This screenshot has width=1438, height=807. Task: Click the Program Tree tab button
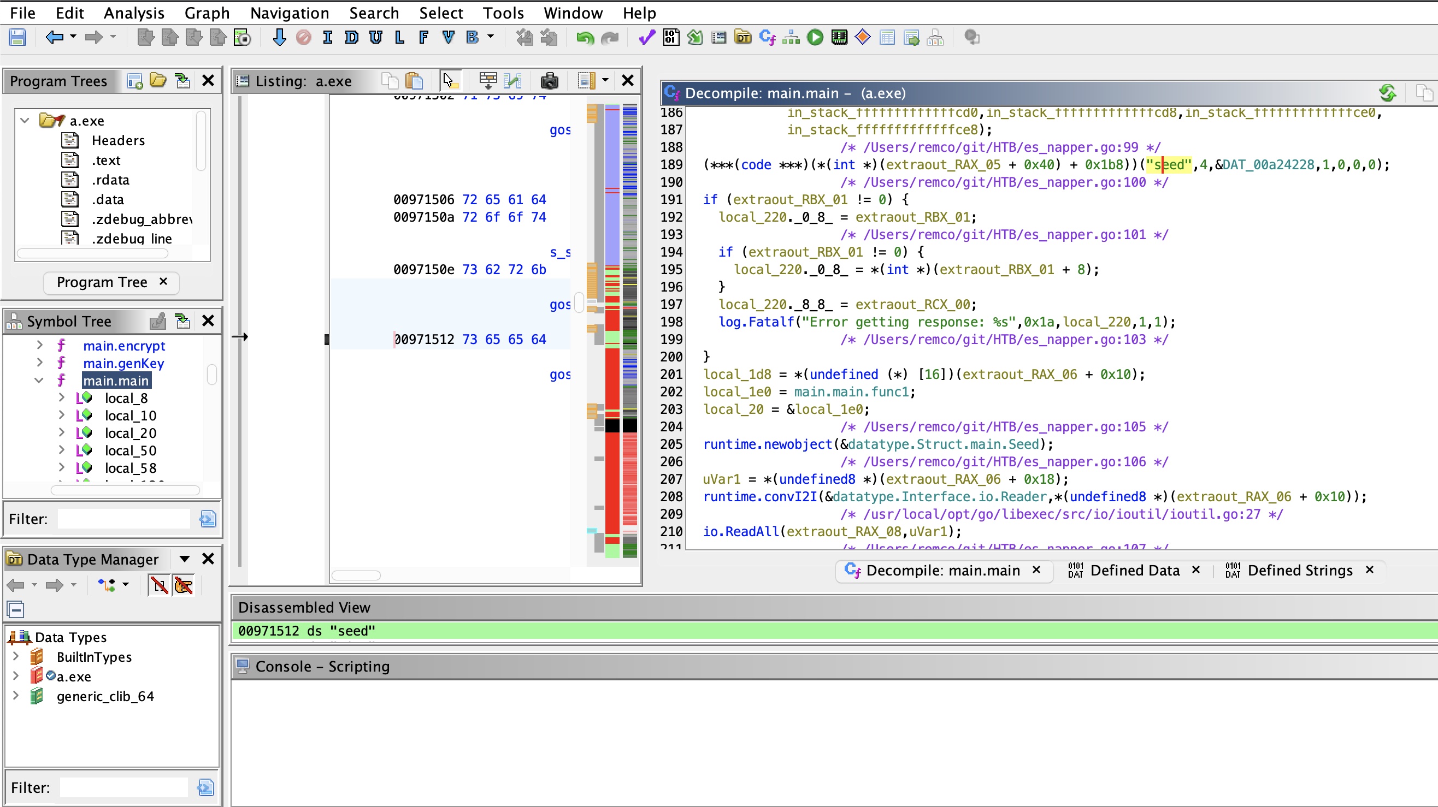pyautogui.click(x=102, y=282)
